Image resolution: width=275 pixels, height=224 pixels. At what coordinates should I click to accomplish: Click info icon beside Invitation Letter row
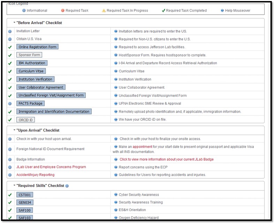coord(10,32)
